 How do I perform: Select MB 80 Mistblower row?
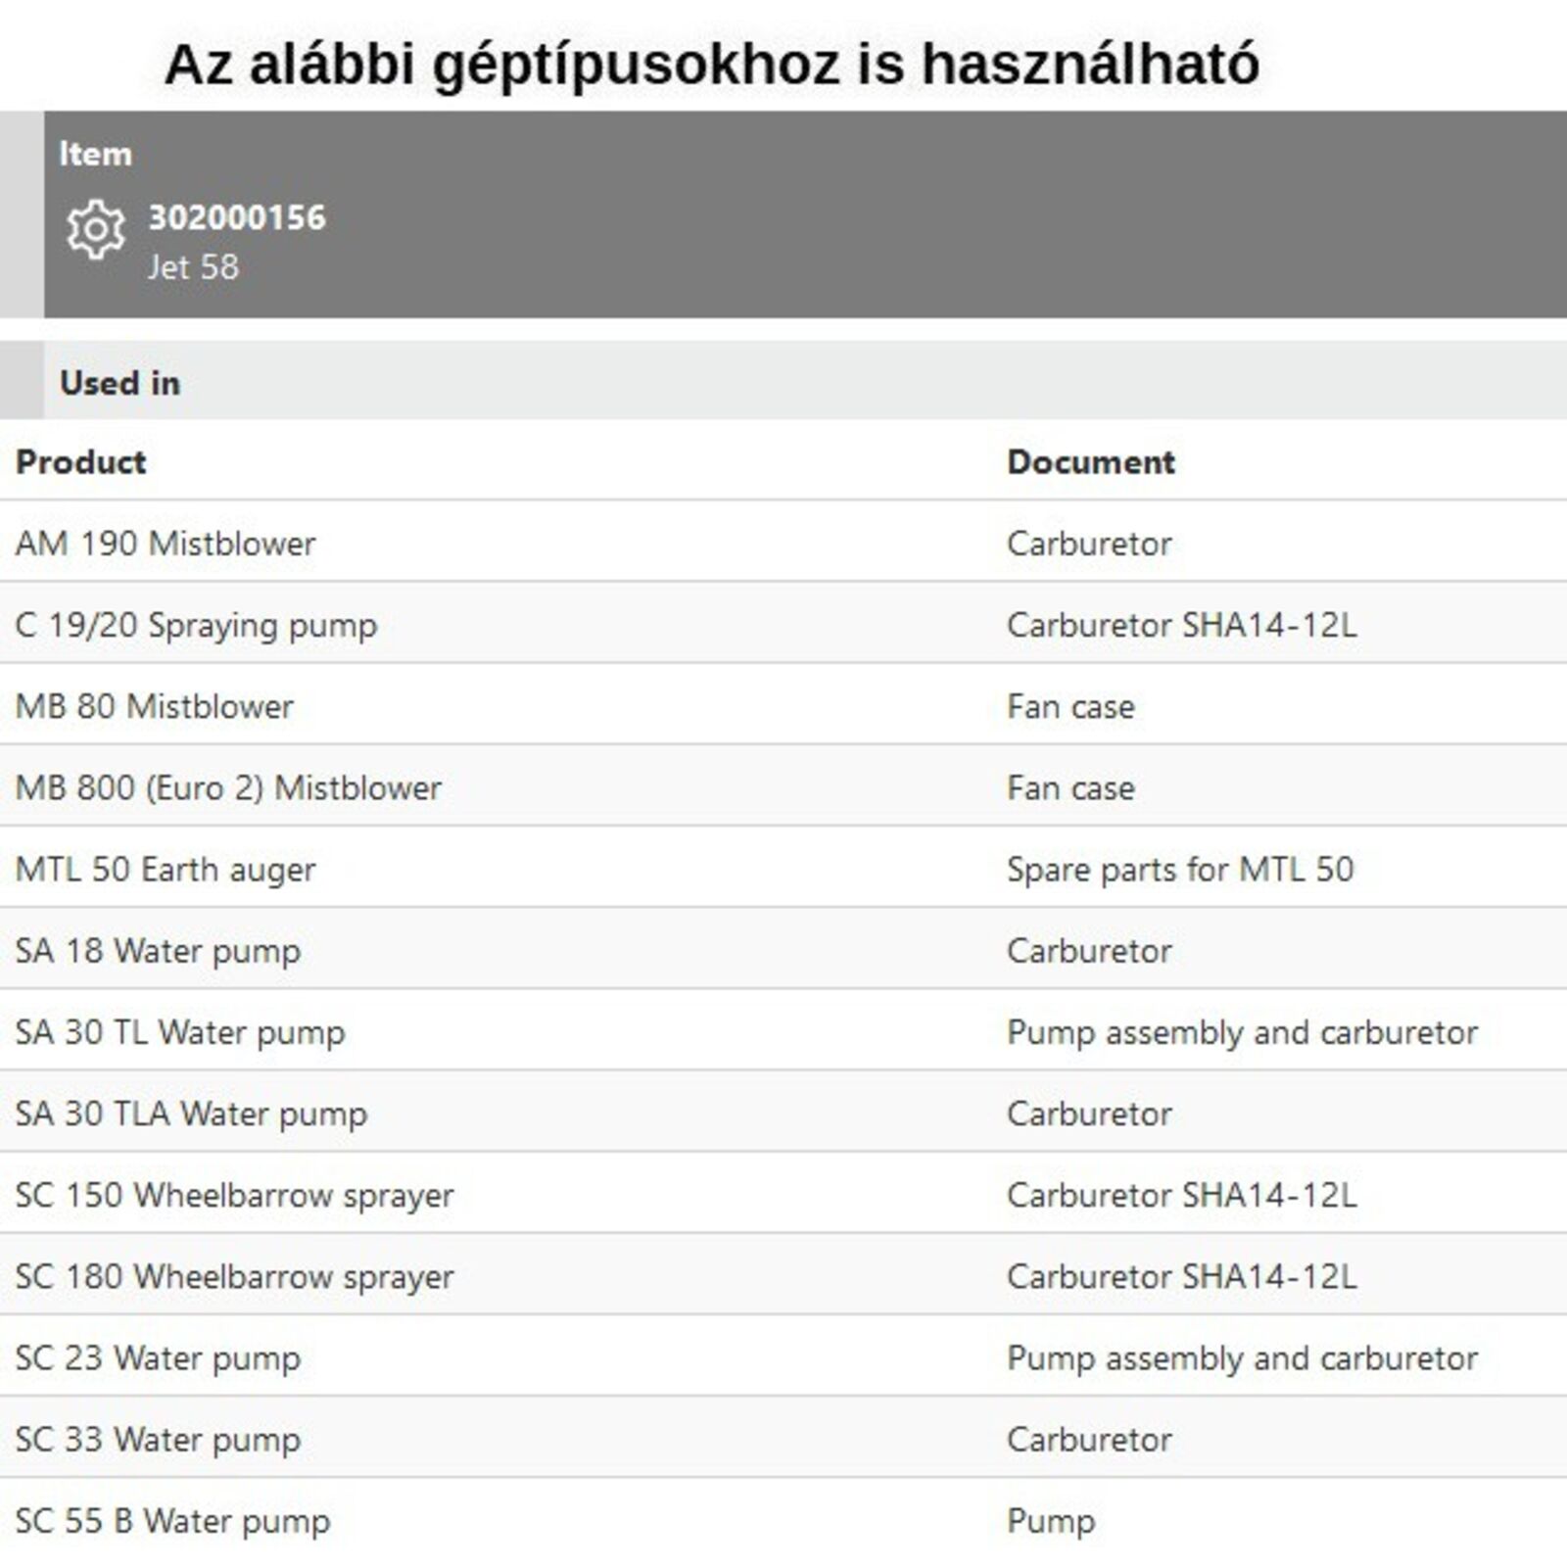coord(155,706)
